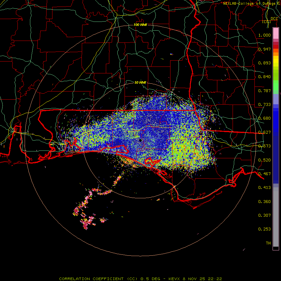Select the 0.680 legend value
This screenshot has height=281, width=281.
[x=264, y=118]
